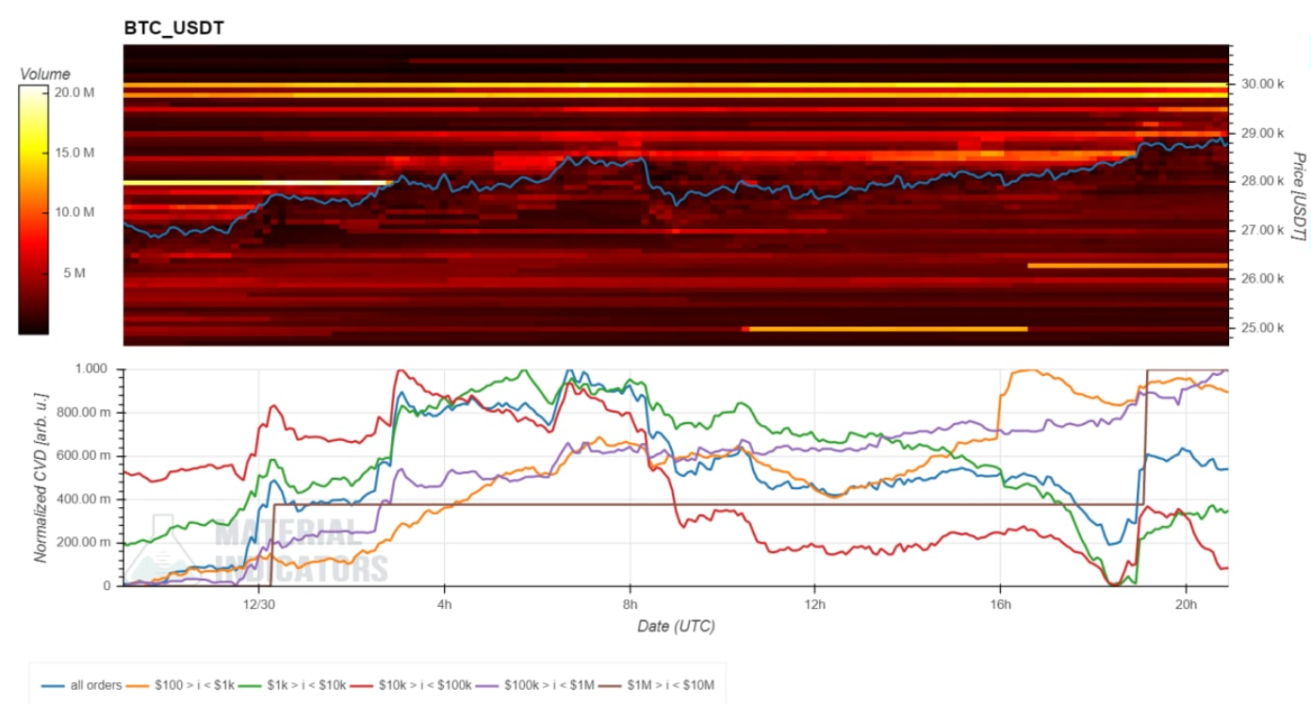The image size is (1311, 704).
Task: Click the Volume color bar gradient
Action: (x=35, y=208)
